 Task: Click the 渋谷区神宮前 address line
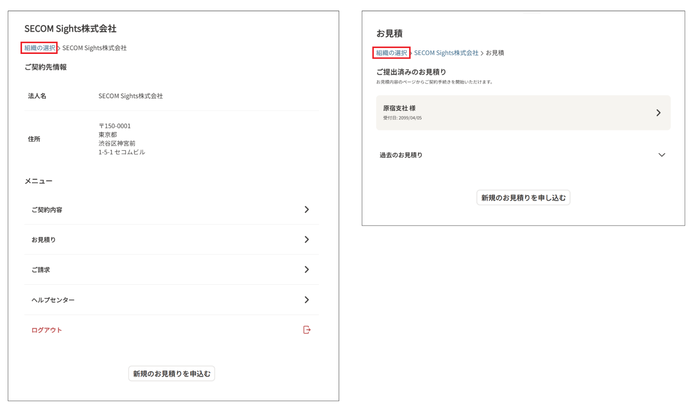117,144
